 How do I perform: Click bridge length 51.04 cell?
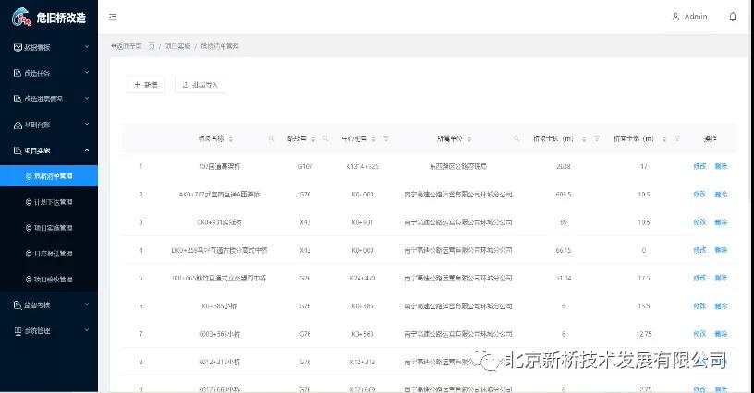[x=564, y=278]
